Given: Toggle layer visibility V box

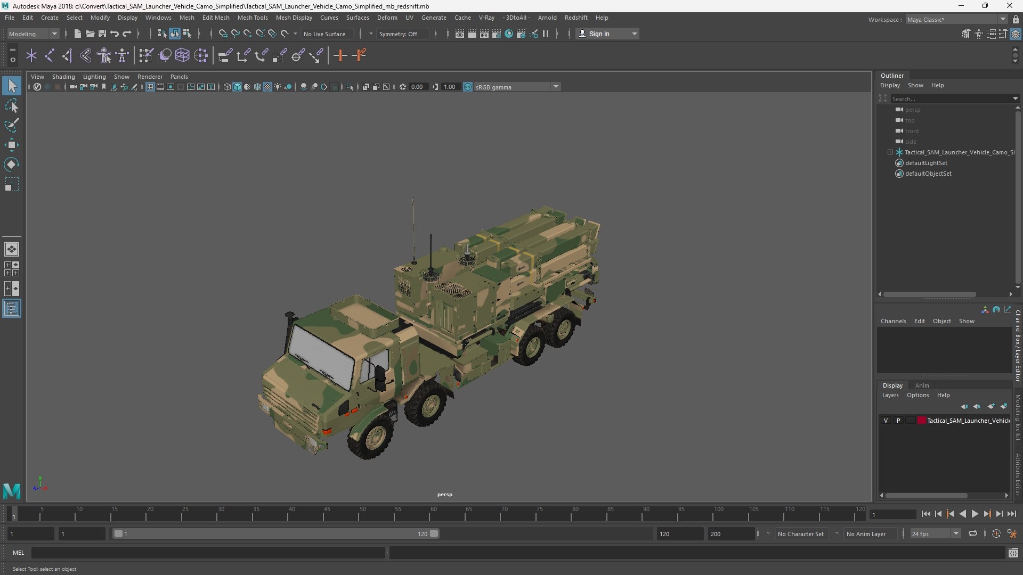Looking at the screenshot, I should pyautogui.click(x=886, y=421).
